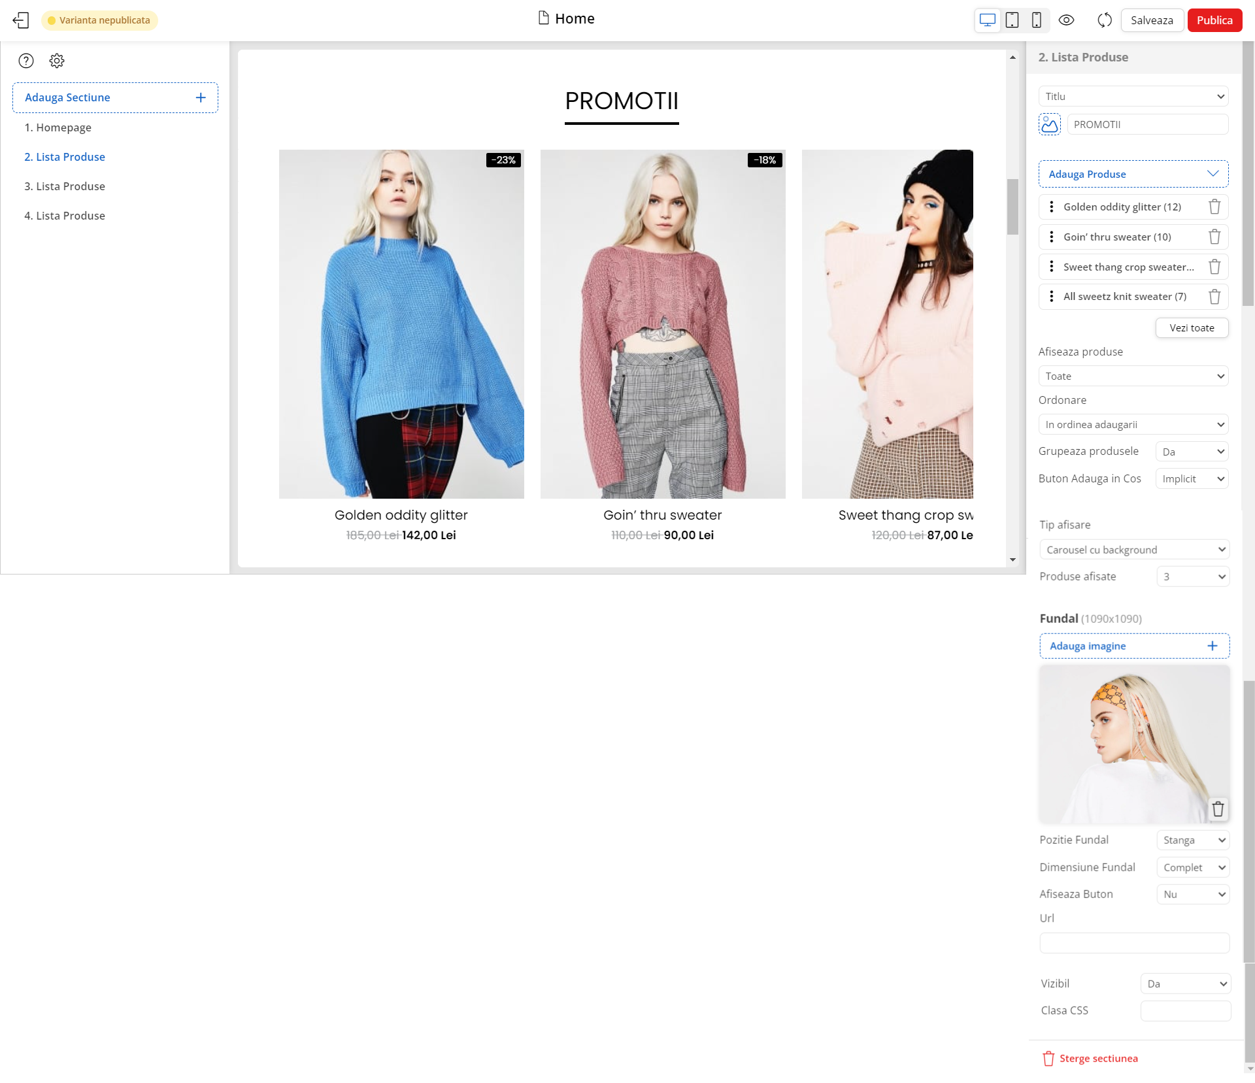Image resolution: width=1255 pixels, height=1083 pixels.
Task: Delete Golden oddity glitter via trash icon
Action: (x=1214, y=207)
